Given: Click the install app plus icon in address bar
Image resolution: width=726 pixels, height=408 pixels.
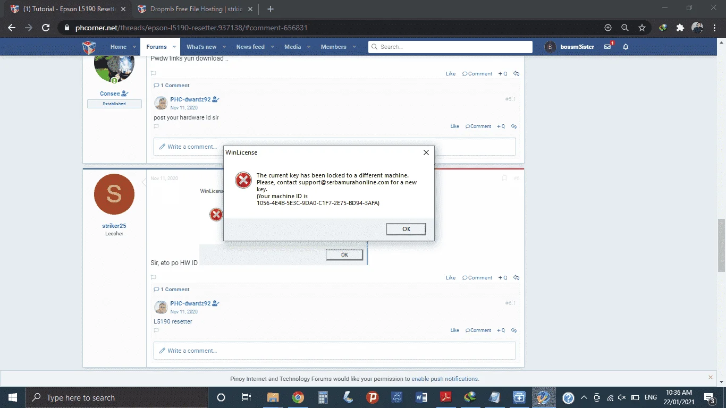Looking at the screenshot, I should click(608, 28).
